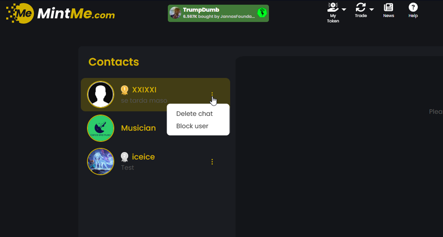Click the iceice wolf avatar
Image resolution: width=443 pixels, height=237 pixels.
[101, 162]
